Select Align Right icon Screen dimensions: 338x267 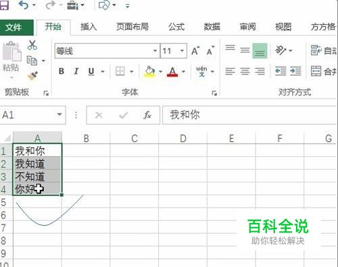260,71
